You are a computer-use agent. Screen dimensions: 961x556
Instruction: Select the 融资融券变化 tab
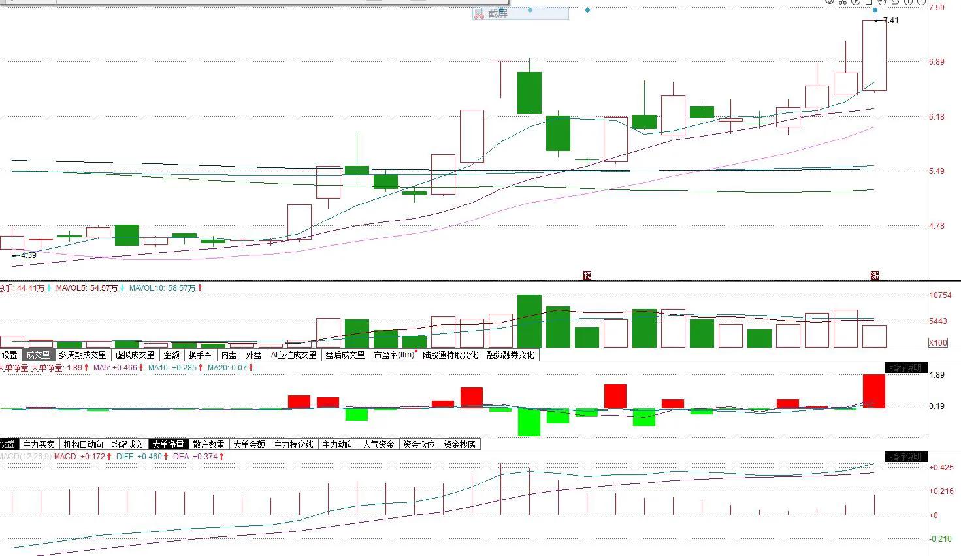click(x=510, y=355)
